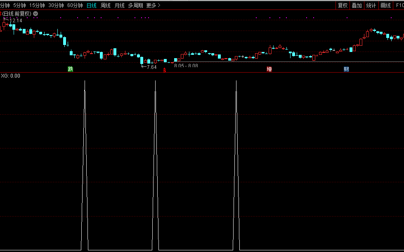Open the 画线 drawing tools

point(385,5)
